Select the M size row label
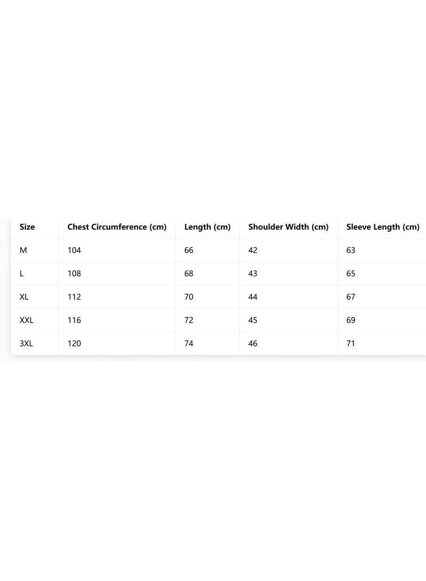The width and height of the screenshot is (426, 581). [23, 250]
